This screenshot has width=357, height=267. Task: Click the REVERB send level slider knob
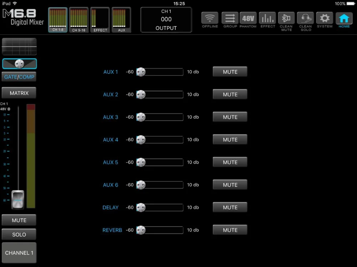(x=141, y=230)
